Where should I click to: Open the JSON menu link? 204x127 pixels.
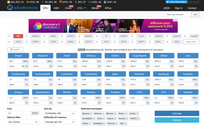click(x=166, y=8)
